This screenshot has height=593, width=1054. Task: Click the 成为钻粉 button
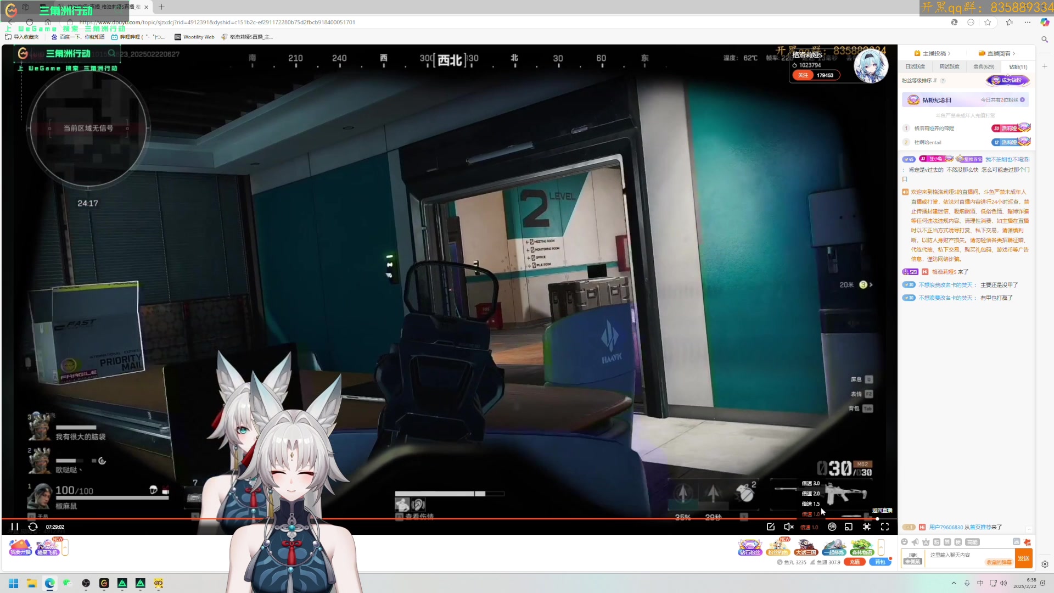pos(1008,80)
